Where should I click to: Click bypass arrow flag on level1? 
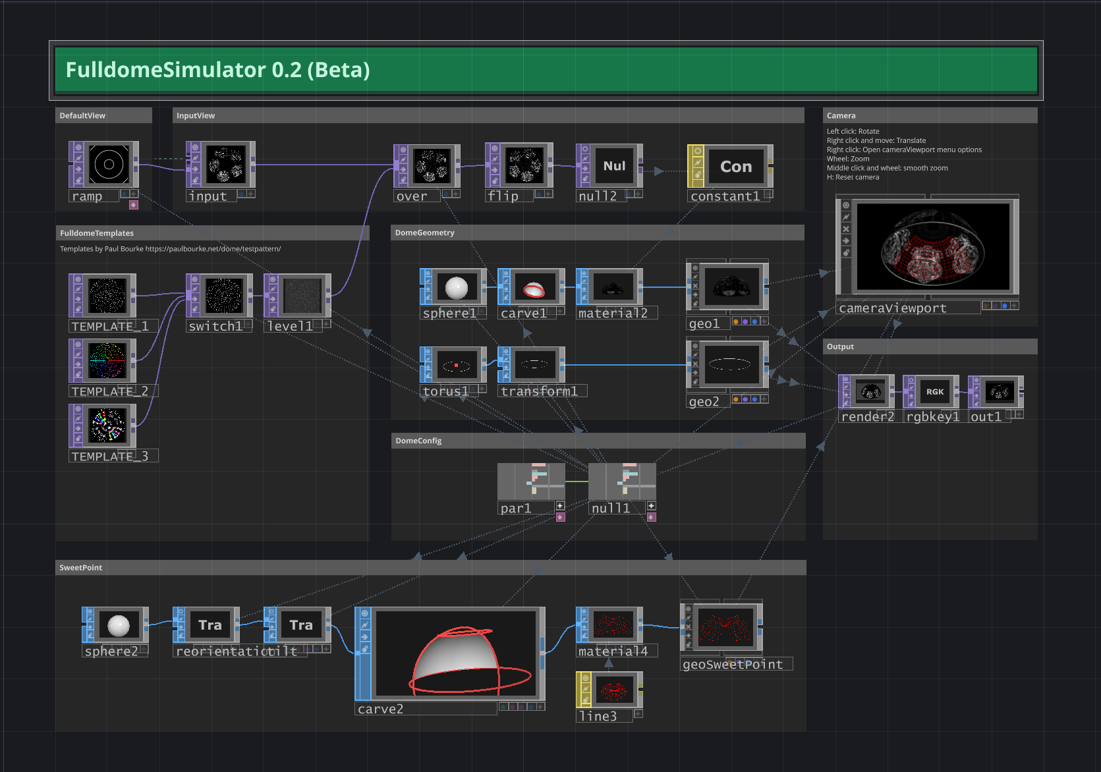(273, 300)
